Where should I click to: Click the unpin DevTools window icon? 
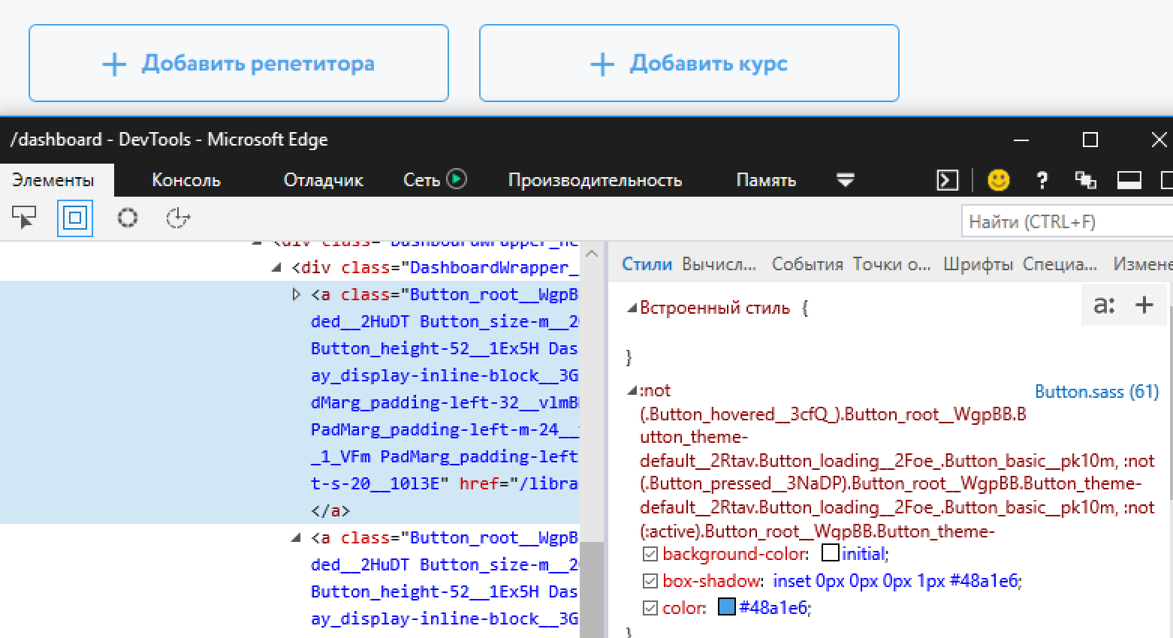1084,180
